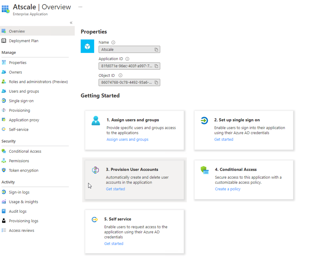Collapse the sidebar with double chevron
Image resolution: width=324 pixels, height=265 pixels.
click(x=71, y=23)
